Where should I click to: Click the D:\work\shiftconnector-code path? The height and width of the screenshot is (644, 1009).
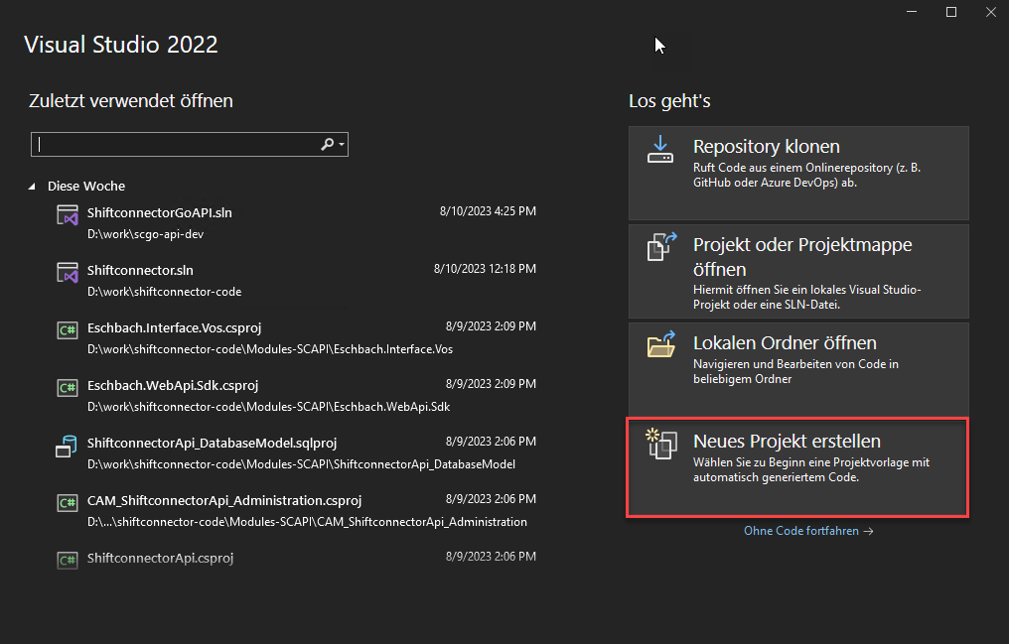click(x=165, y=292)
